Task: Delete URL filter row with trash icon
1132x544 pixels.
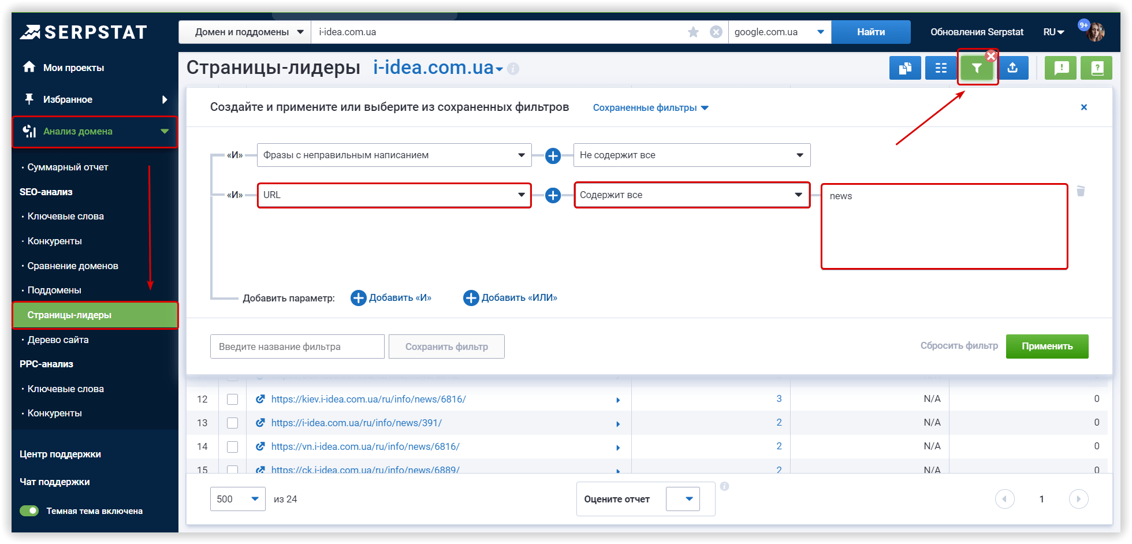Action: click(1081, 191)
